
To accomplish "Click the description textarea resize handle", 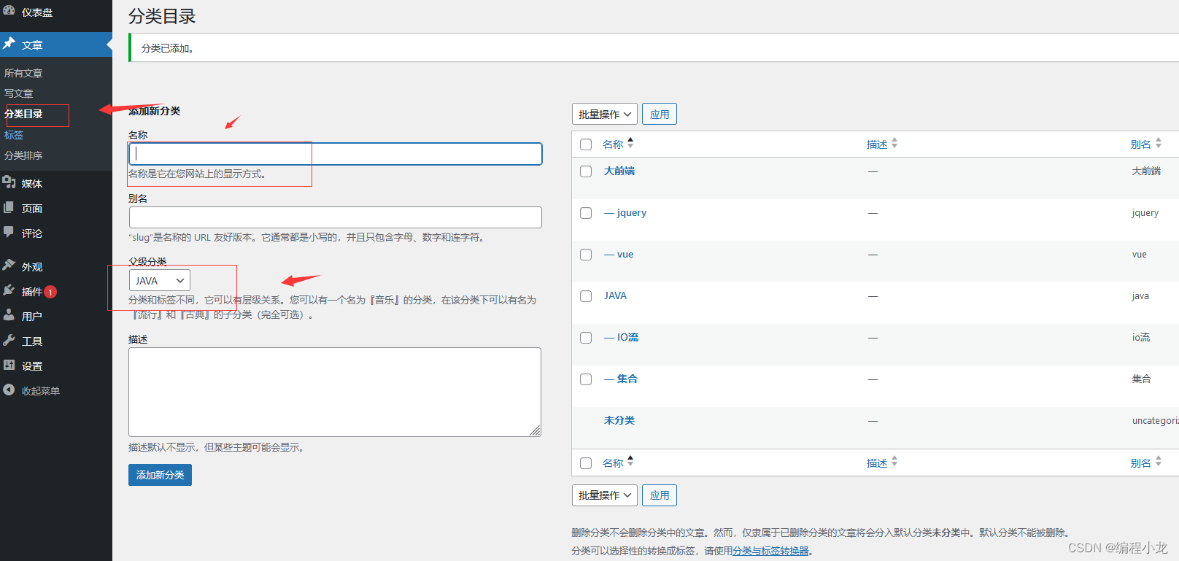I will click(535, 430).
